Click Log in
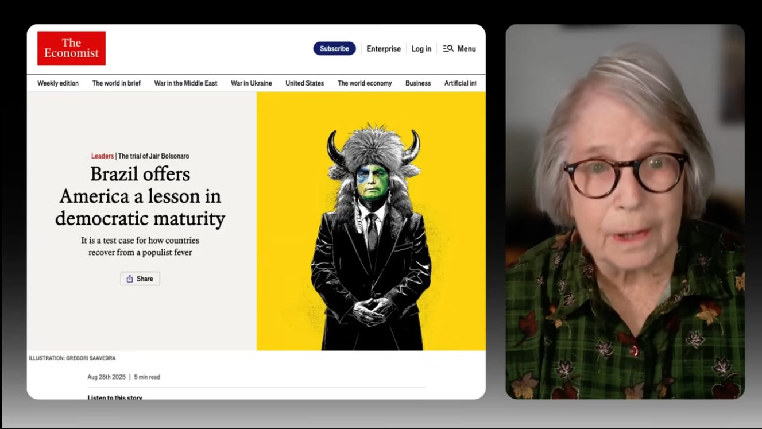762x429 pixels. click(421, 49)
